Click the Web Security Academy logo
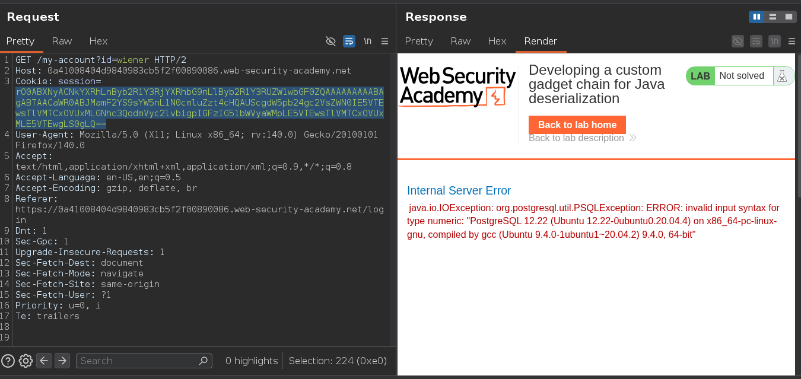Viewport: 801px width, 379px height. [457, 87]
